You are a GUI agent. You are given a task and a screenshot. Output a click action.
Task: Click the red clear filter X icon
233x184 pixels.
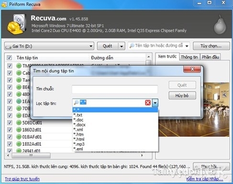[x=148, y=103]
